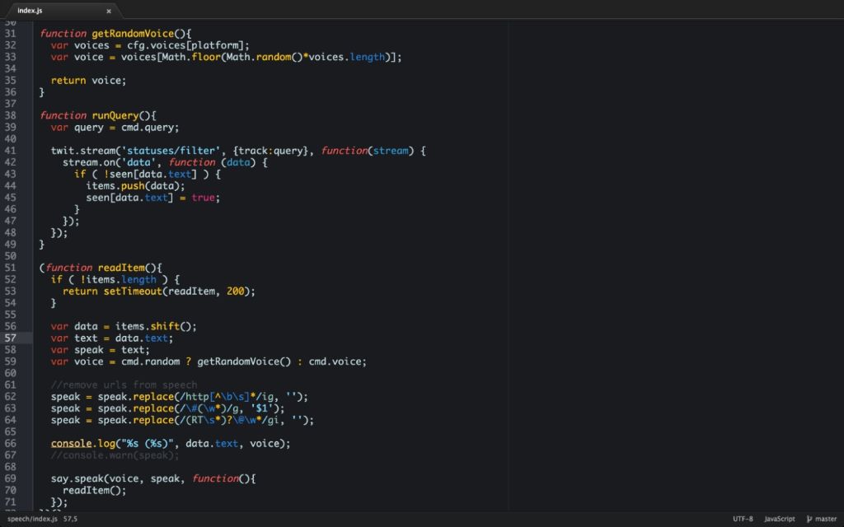The width and height of the screenshot is (844, 527).
Task: Close the index.js tab with its x
Action: [x=109, y=11]
